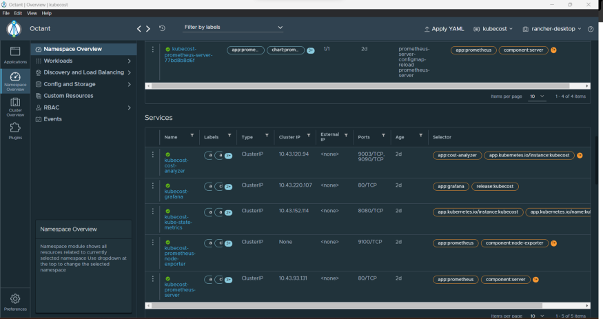Click the history clock icon
Viewport: 603px width, 319px height.
(162, 28)
